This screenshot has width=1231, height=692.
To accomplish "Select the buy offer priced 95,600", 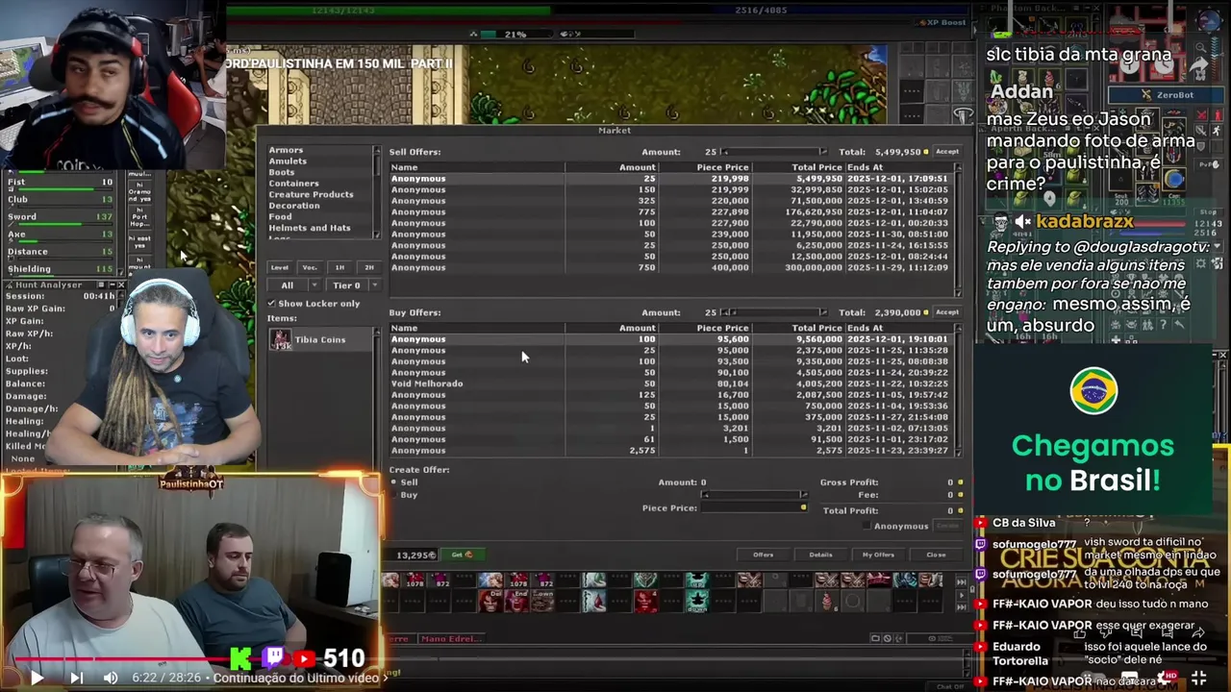I will pyautogui.click(x=670, y=339).
